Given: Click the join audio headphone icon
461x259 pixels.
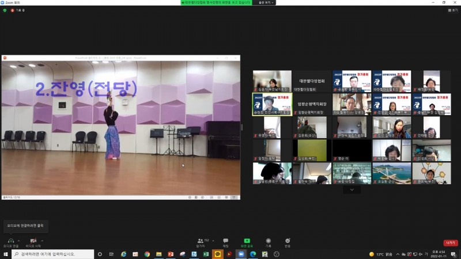Looking at the screenshot, I should 10,241.
